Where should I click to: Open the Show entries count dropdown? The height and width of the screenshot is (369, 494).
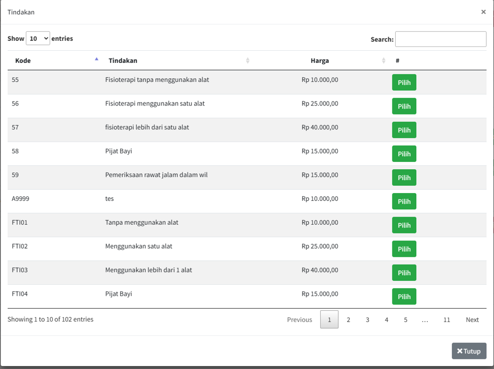pos(38,38)
